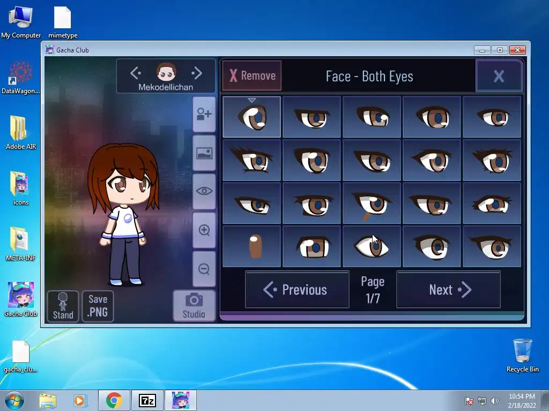Select fourth eye style in row three

click(x=432, y=203)
